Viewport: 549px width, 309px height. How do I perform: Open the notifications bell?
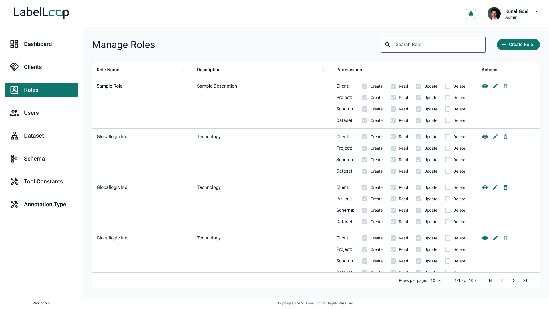(x=471, y=14)
